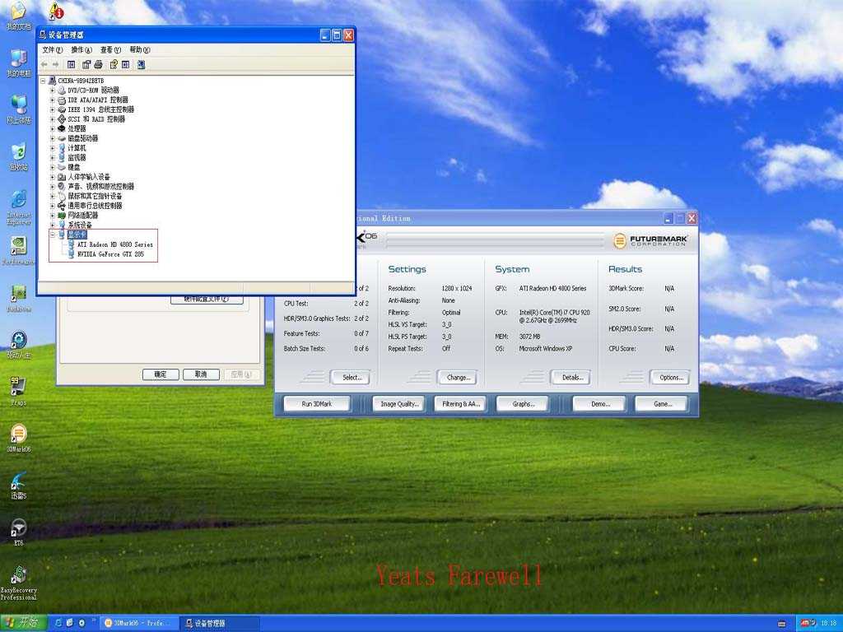Expand the 网络适配器 network adapters node
843x632 pixels.
pyautogui.click(x=52, y=216)
